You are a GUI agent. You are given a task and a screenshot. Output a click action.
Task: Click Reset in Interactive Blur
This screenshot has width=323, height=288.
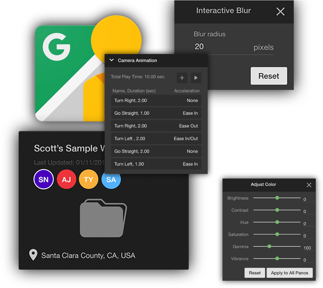(x=269, y=76)
